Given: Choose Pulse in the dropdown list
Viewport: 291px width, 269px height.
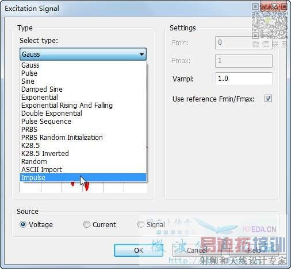Looking at the screenshot, I should pos(83,73).
